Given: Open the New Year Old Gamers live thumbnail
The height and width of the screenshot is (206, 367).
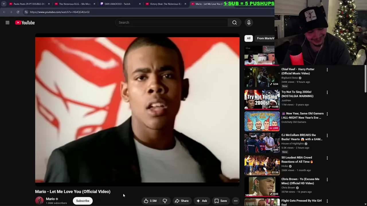Looking at the screenshot, I should pyautogui.click(x=262, y=121).
